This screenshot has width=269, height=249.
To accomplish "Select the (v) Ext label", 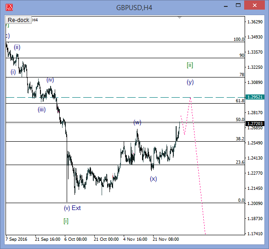I will pos(72,208).
